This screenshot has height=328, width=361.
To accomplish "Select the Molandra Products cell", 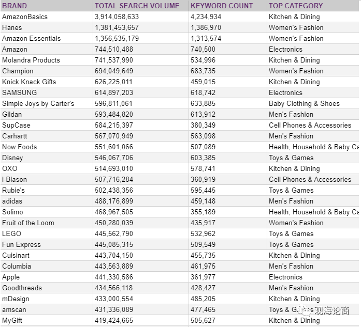I will (x=47, y=60).
